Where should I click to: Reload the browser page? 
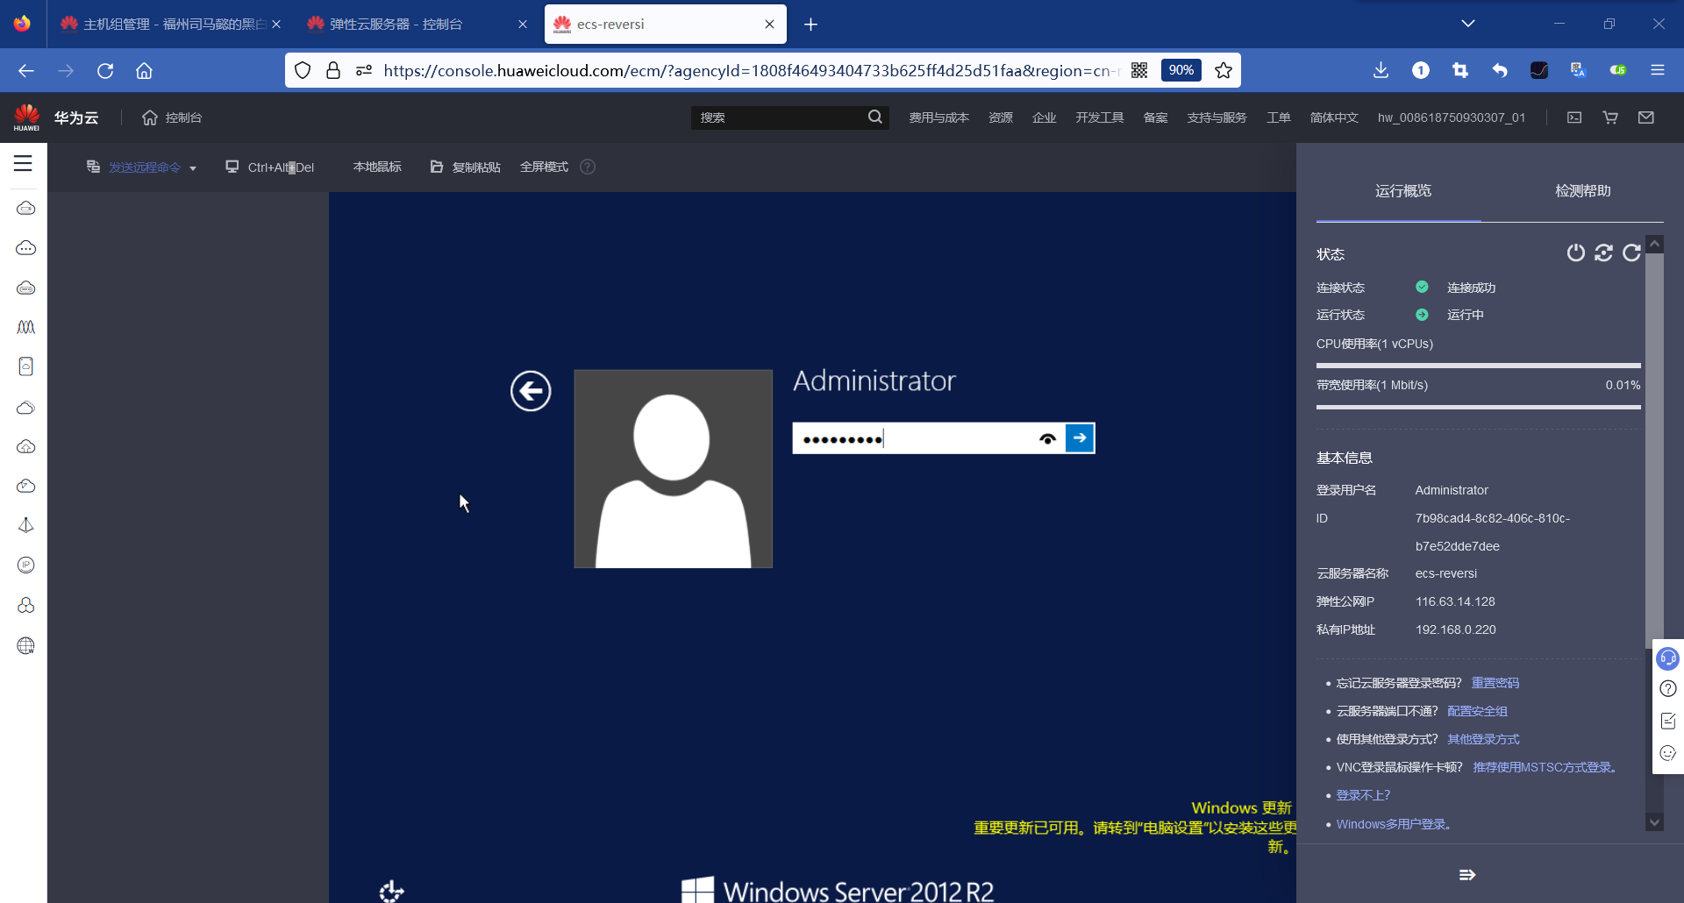pyautogui.click(x=105, y=70)
